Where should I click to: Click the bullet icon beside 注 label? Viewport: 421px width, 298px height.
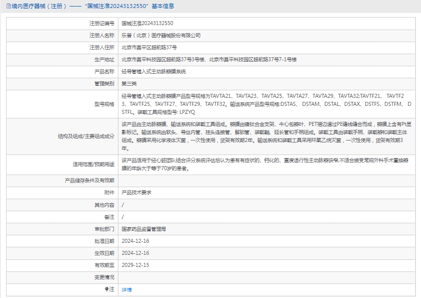click(x=106, y=289)
